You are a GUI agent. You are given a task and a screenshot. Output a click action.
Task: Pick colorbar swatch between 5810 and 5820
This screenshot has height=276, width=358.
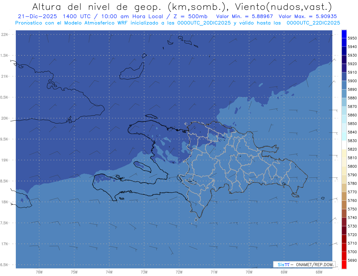pyautogui.click(x=344, y=153)
